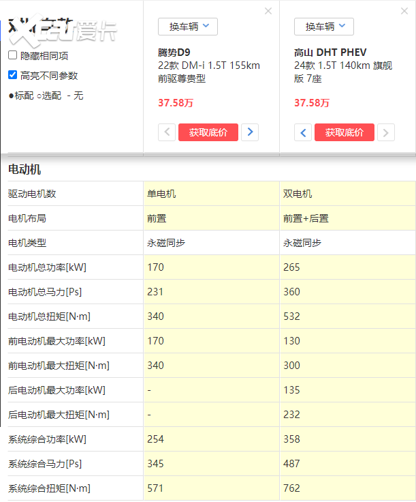The height and width of the screenshot is (502, 416).
Task: Click the 130 front motor power value
Action: (291, 341)
